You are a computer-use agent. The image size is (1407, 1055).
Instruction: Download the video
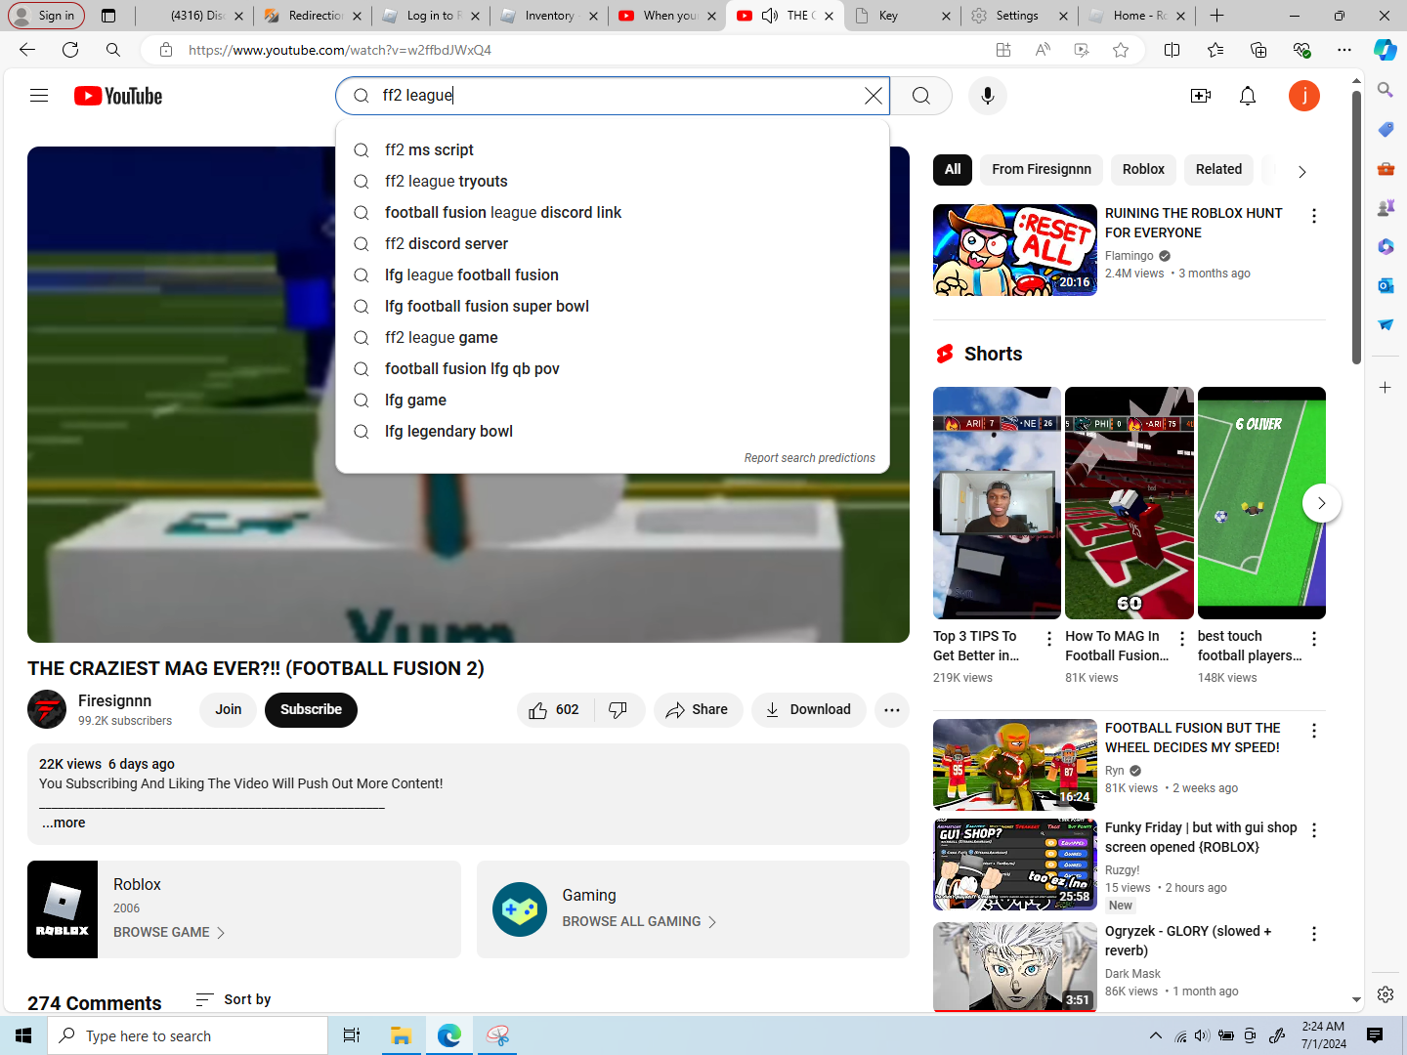[808, 710]
